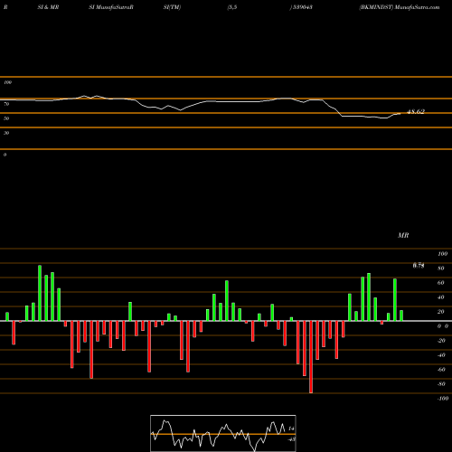Click the -48 value in the mini chart

click(291, 439)
